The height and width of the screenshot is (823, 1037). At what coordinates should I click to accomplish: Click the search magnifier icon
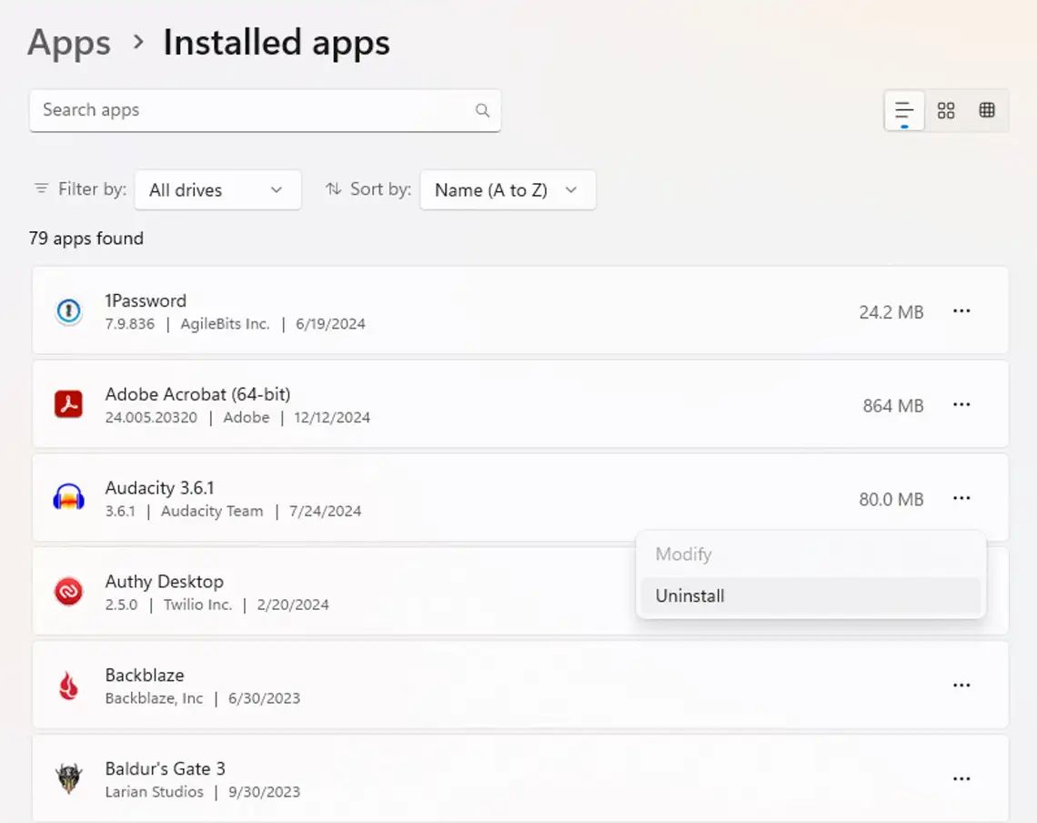482,111
